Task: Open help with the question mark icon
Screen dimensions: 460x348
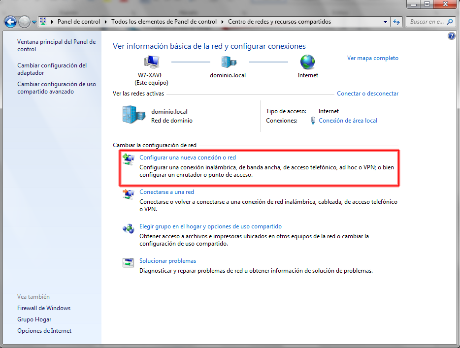Action: click(x=451, y=36)
